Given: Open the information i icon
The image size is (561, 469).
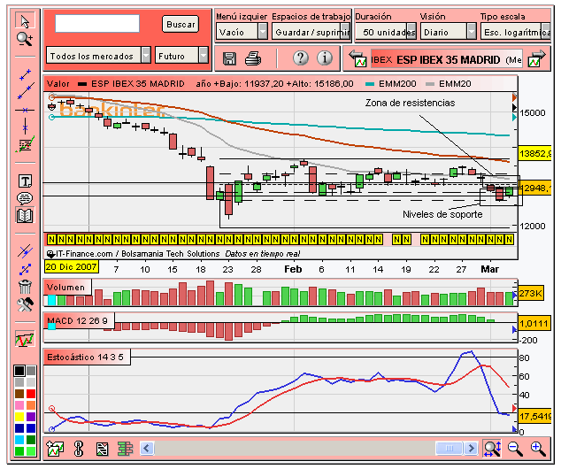Looking at the screenshot, I should [x=325, y=58].
